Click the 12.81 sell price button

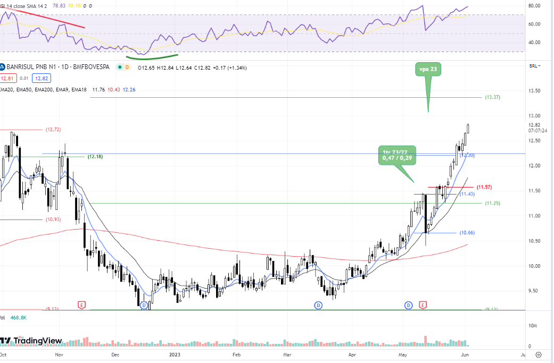point(7,78)
